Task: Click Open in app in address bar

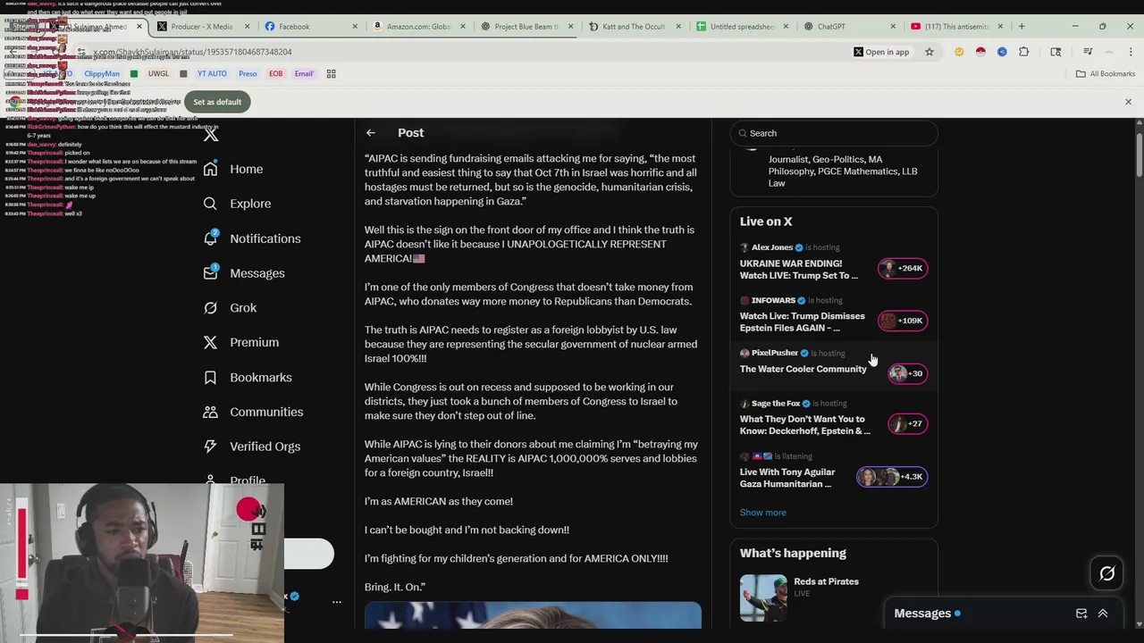Action: coord(881,52)
